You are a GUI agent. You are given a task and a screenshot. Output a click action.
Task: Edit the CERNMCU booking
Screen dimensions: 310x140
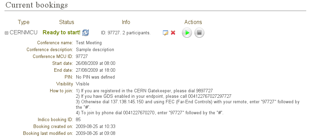tap(165, 33)
